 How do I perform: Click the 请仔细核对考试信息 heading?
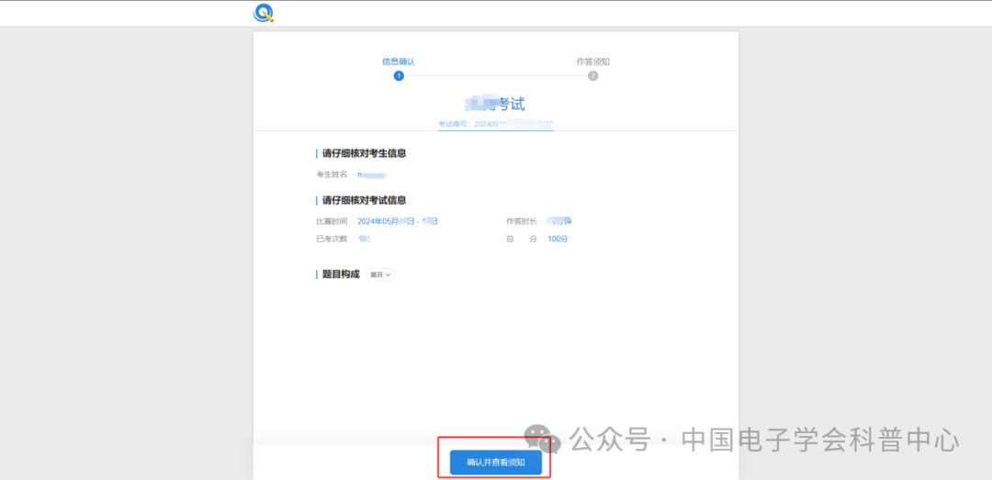click(365, 200)
